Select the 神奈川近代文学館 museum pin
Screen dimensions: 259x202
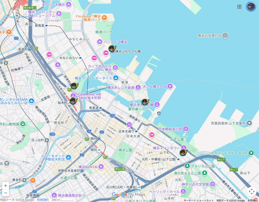coord(212,184)
